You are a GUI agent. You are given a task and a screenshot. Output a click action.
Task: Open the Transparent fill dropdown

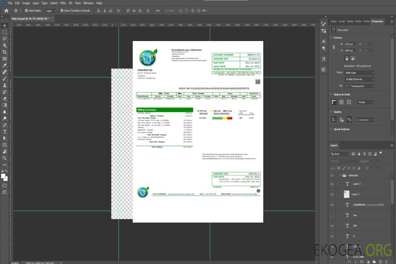click(x=362, y=86)
